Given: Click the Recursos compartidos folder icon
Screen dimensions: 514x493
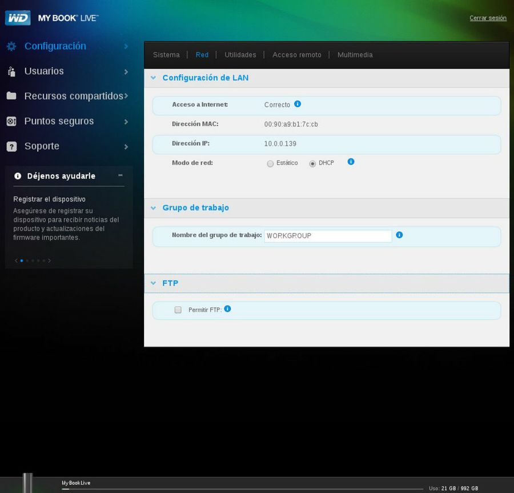Looking at the screenshot, I should coord(11,96).
